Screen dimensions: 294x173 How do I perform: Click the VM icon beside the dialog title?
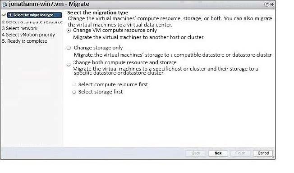(x=5, y=4)
